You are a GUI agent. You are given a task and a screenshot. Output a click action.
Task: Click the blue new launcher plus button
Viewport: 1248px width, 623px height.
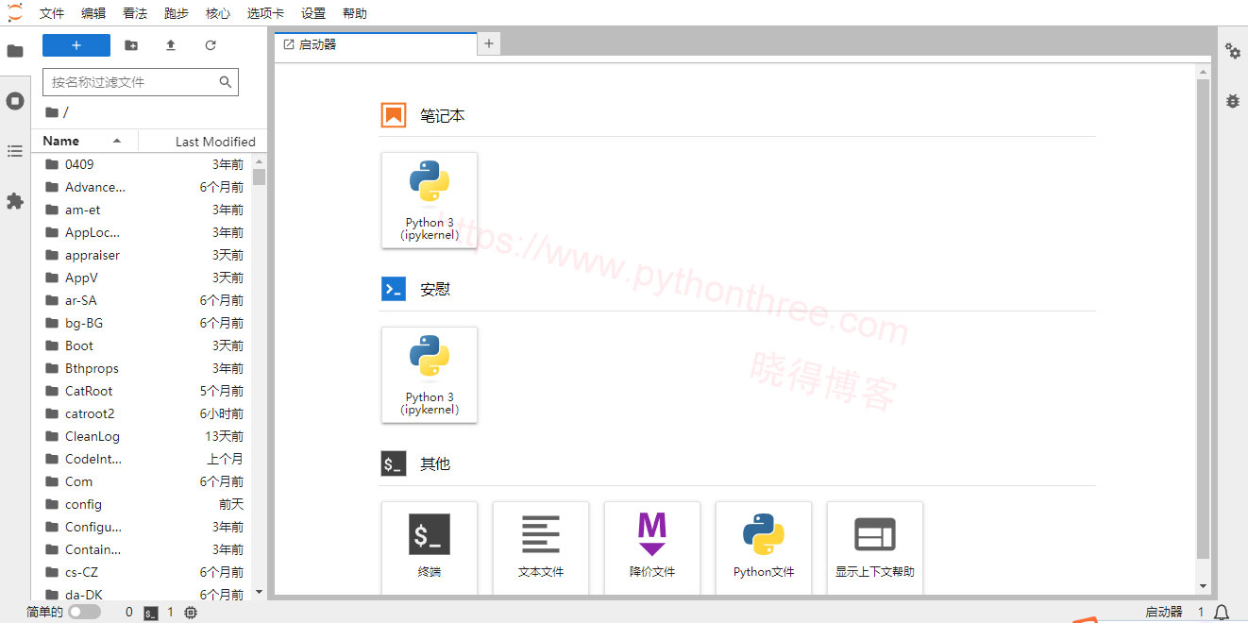[76, 45]
